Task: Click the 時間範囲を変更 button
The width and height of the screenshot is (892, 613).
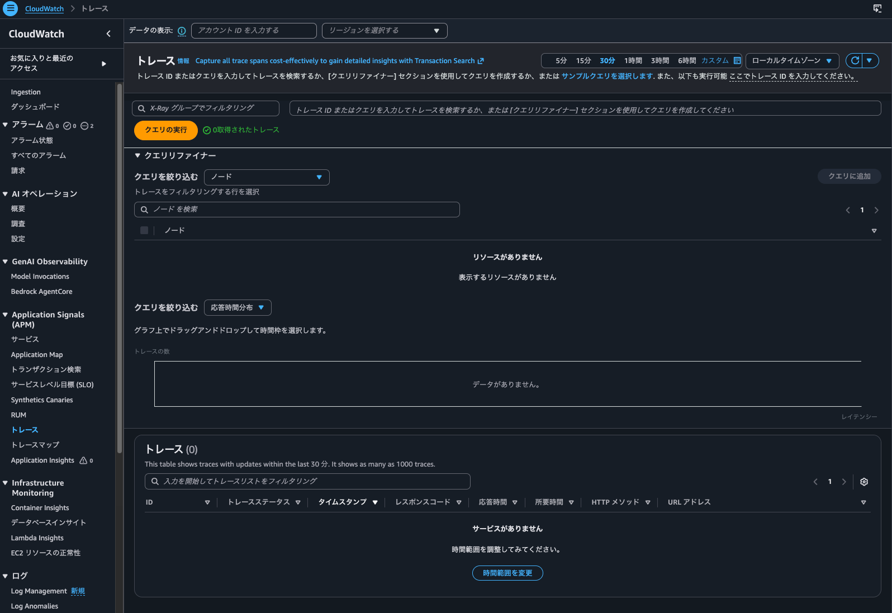Action: point(507,573)
